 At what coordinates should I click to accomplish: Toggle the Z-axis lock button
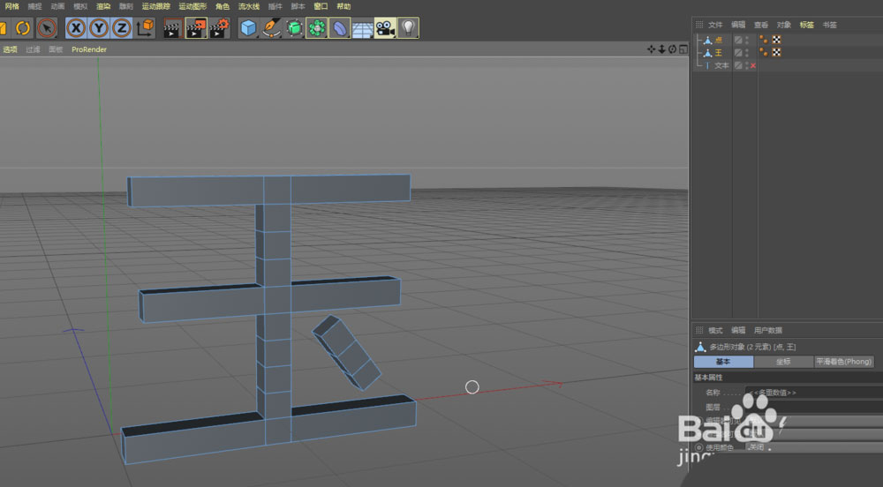click(x=122, y=28)
